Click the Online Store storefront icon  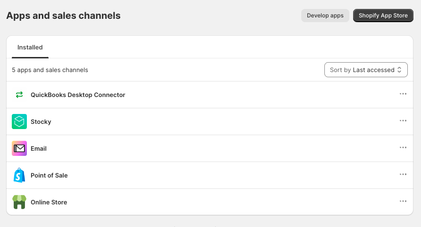(19, 202)
